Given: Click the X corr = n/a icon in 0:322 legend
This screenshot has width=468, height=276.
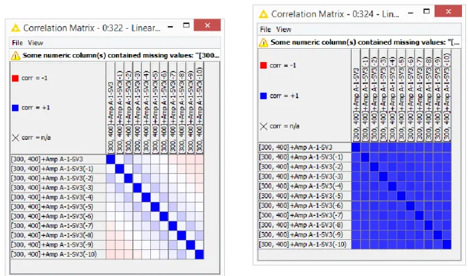Looking at the screenshot, I should pos(15,138).
